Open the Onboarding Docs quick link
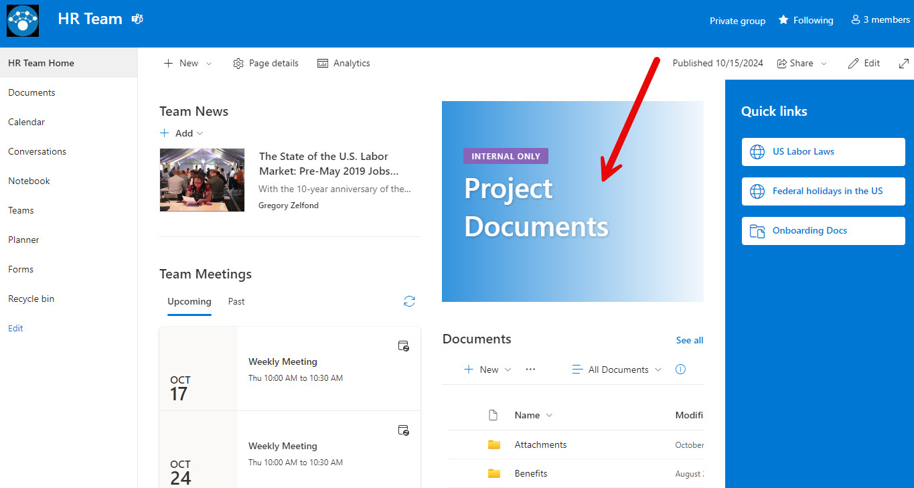914x488 pixels. click(x=824, y=231)
